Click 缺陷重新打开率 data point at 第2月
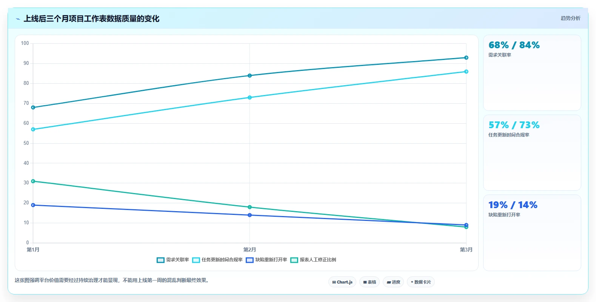Viewport: 596px width, 302px height. pos(249,215)
